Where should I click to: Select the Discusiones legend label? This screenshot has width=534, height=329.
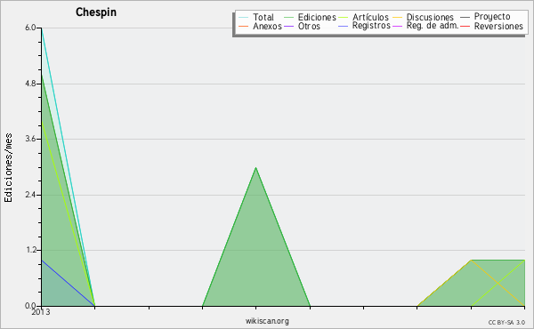point(430,17)
